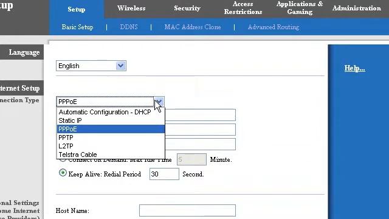The height and width of the screenshot is (219, 389).
Task: Select Connect on Demand radio button
Action: coord(63,159)
